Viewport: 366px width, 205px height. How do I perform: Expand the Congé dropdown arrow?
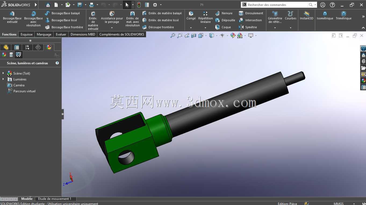(x=191, y=28)
